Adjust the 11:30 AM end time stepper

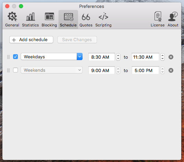162,57
